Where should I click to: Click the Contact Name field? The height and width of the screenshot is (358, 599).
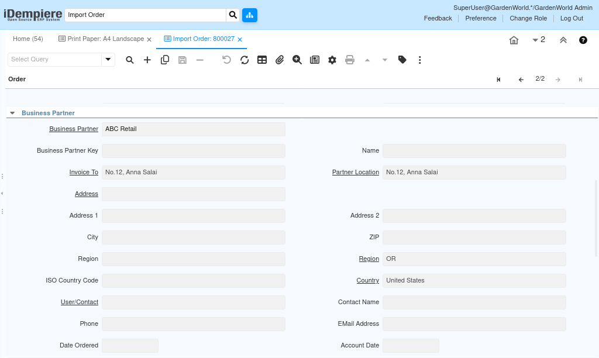474,302
